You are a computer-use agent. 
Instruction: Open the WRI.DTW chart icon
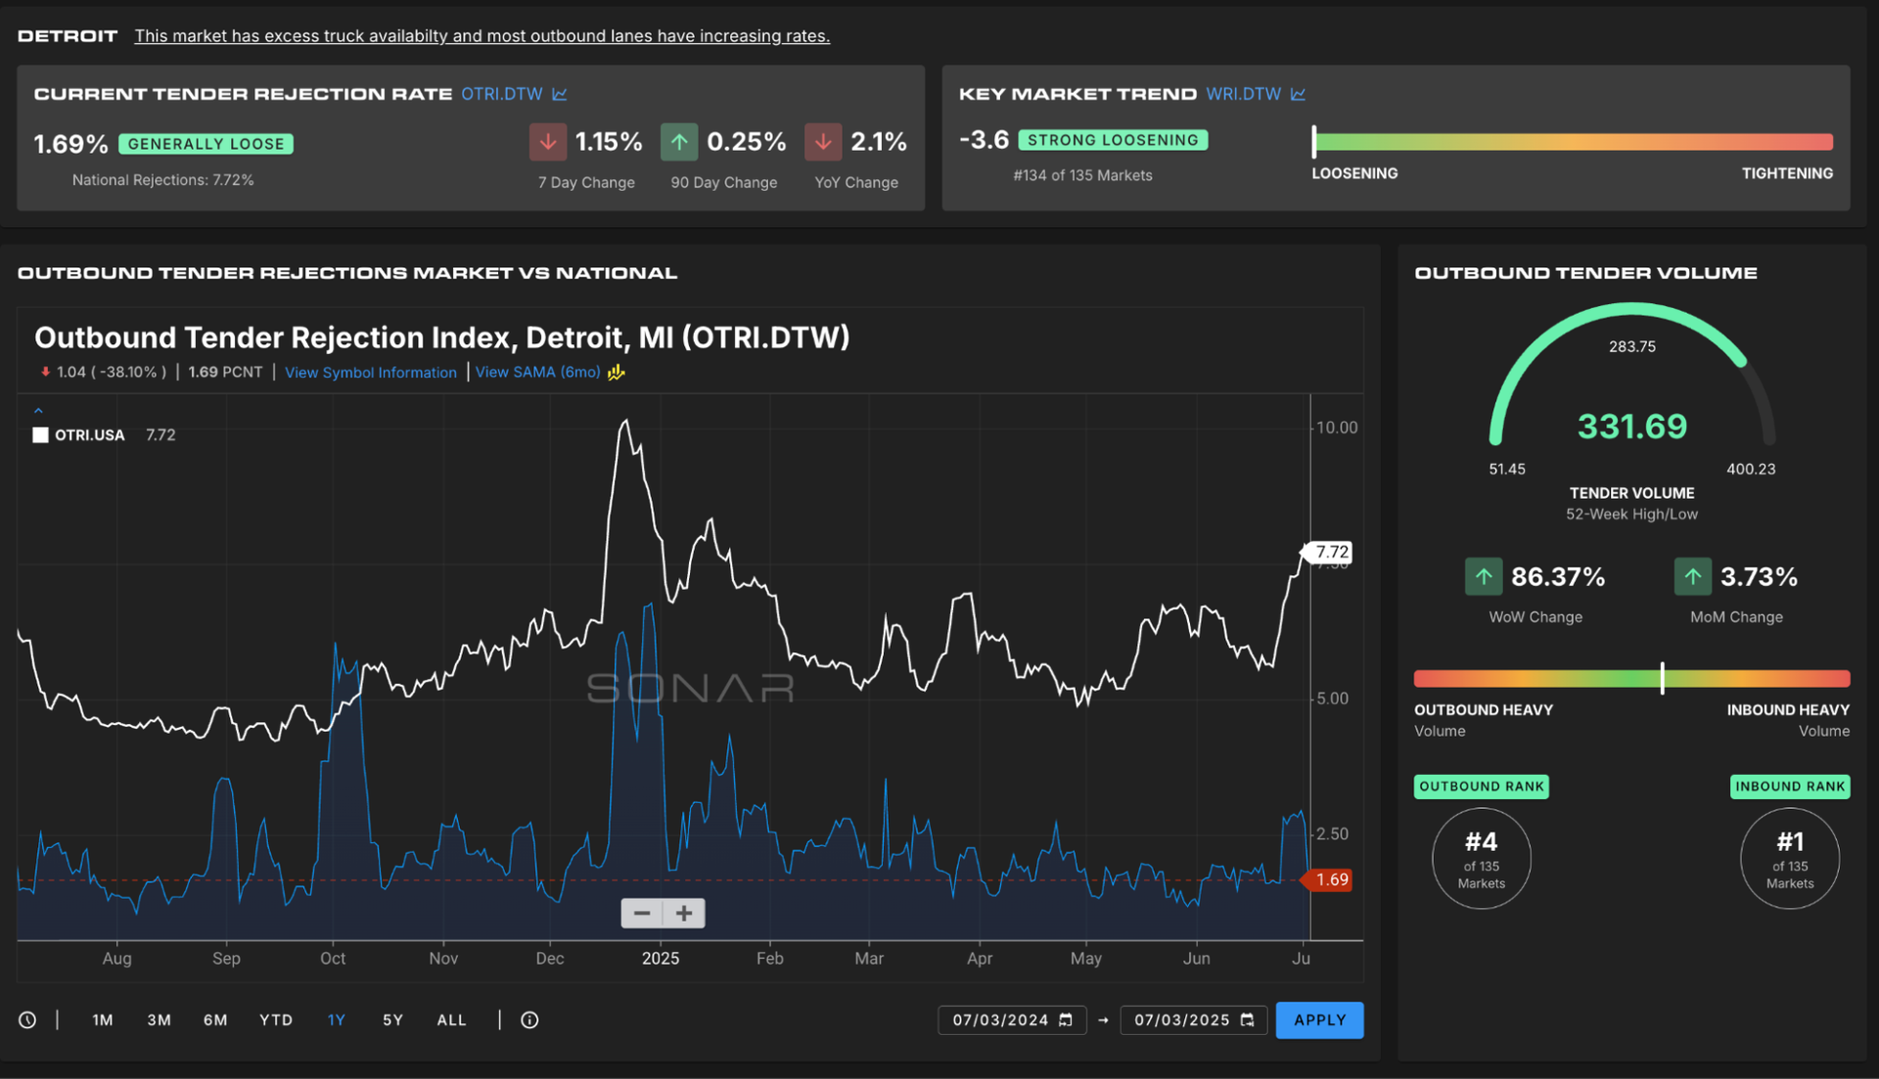coord(1299,94)
